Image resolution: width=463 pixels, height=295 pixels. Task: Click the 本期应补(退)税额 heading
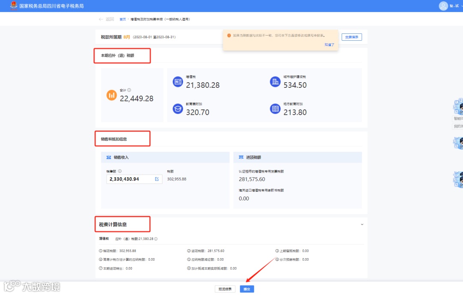117,56
